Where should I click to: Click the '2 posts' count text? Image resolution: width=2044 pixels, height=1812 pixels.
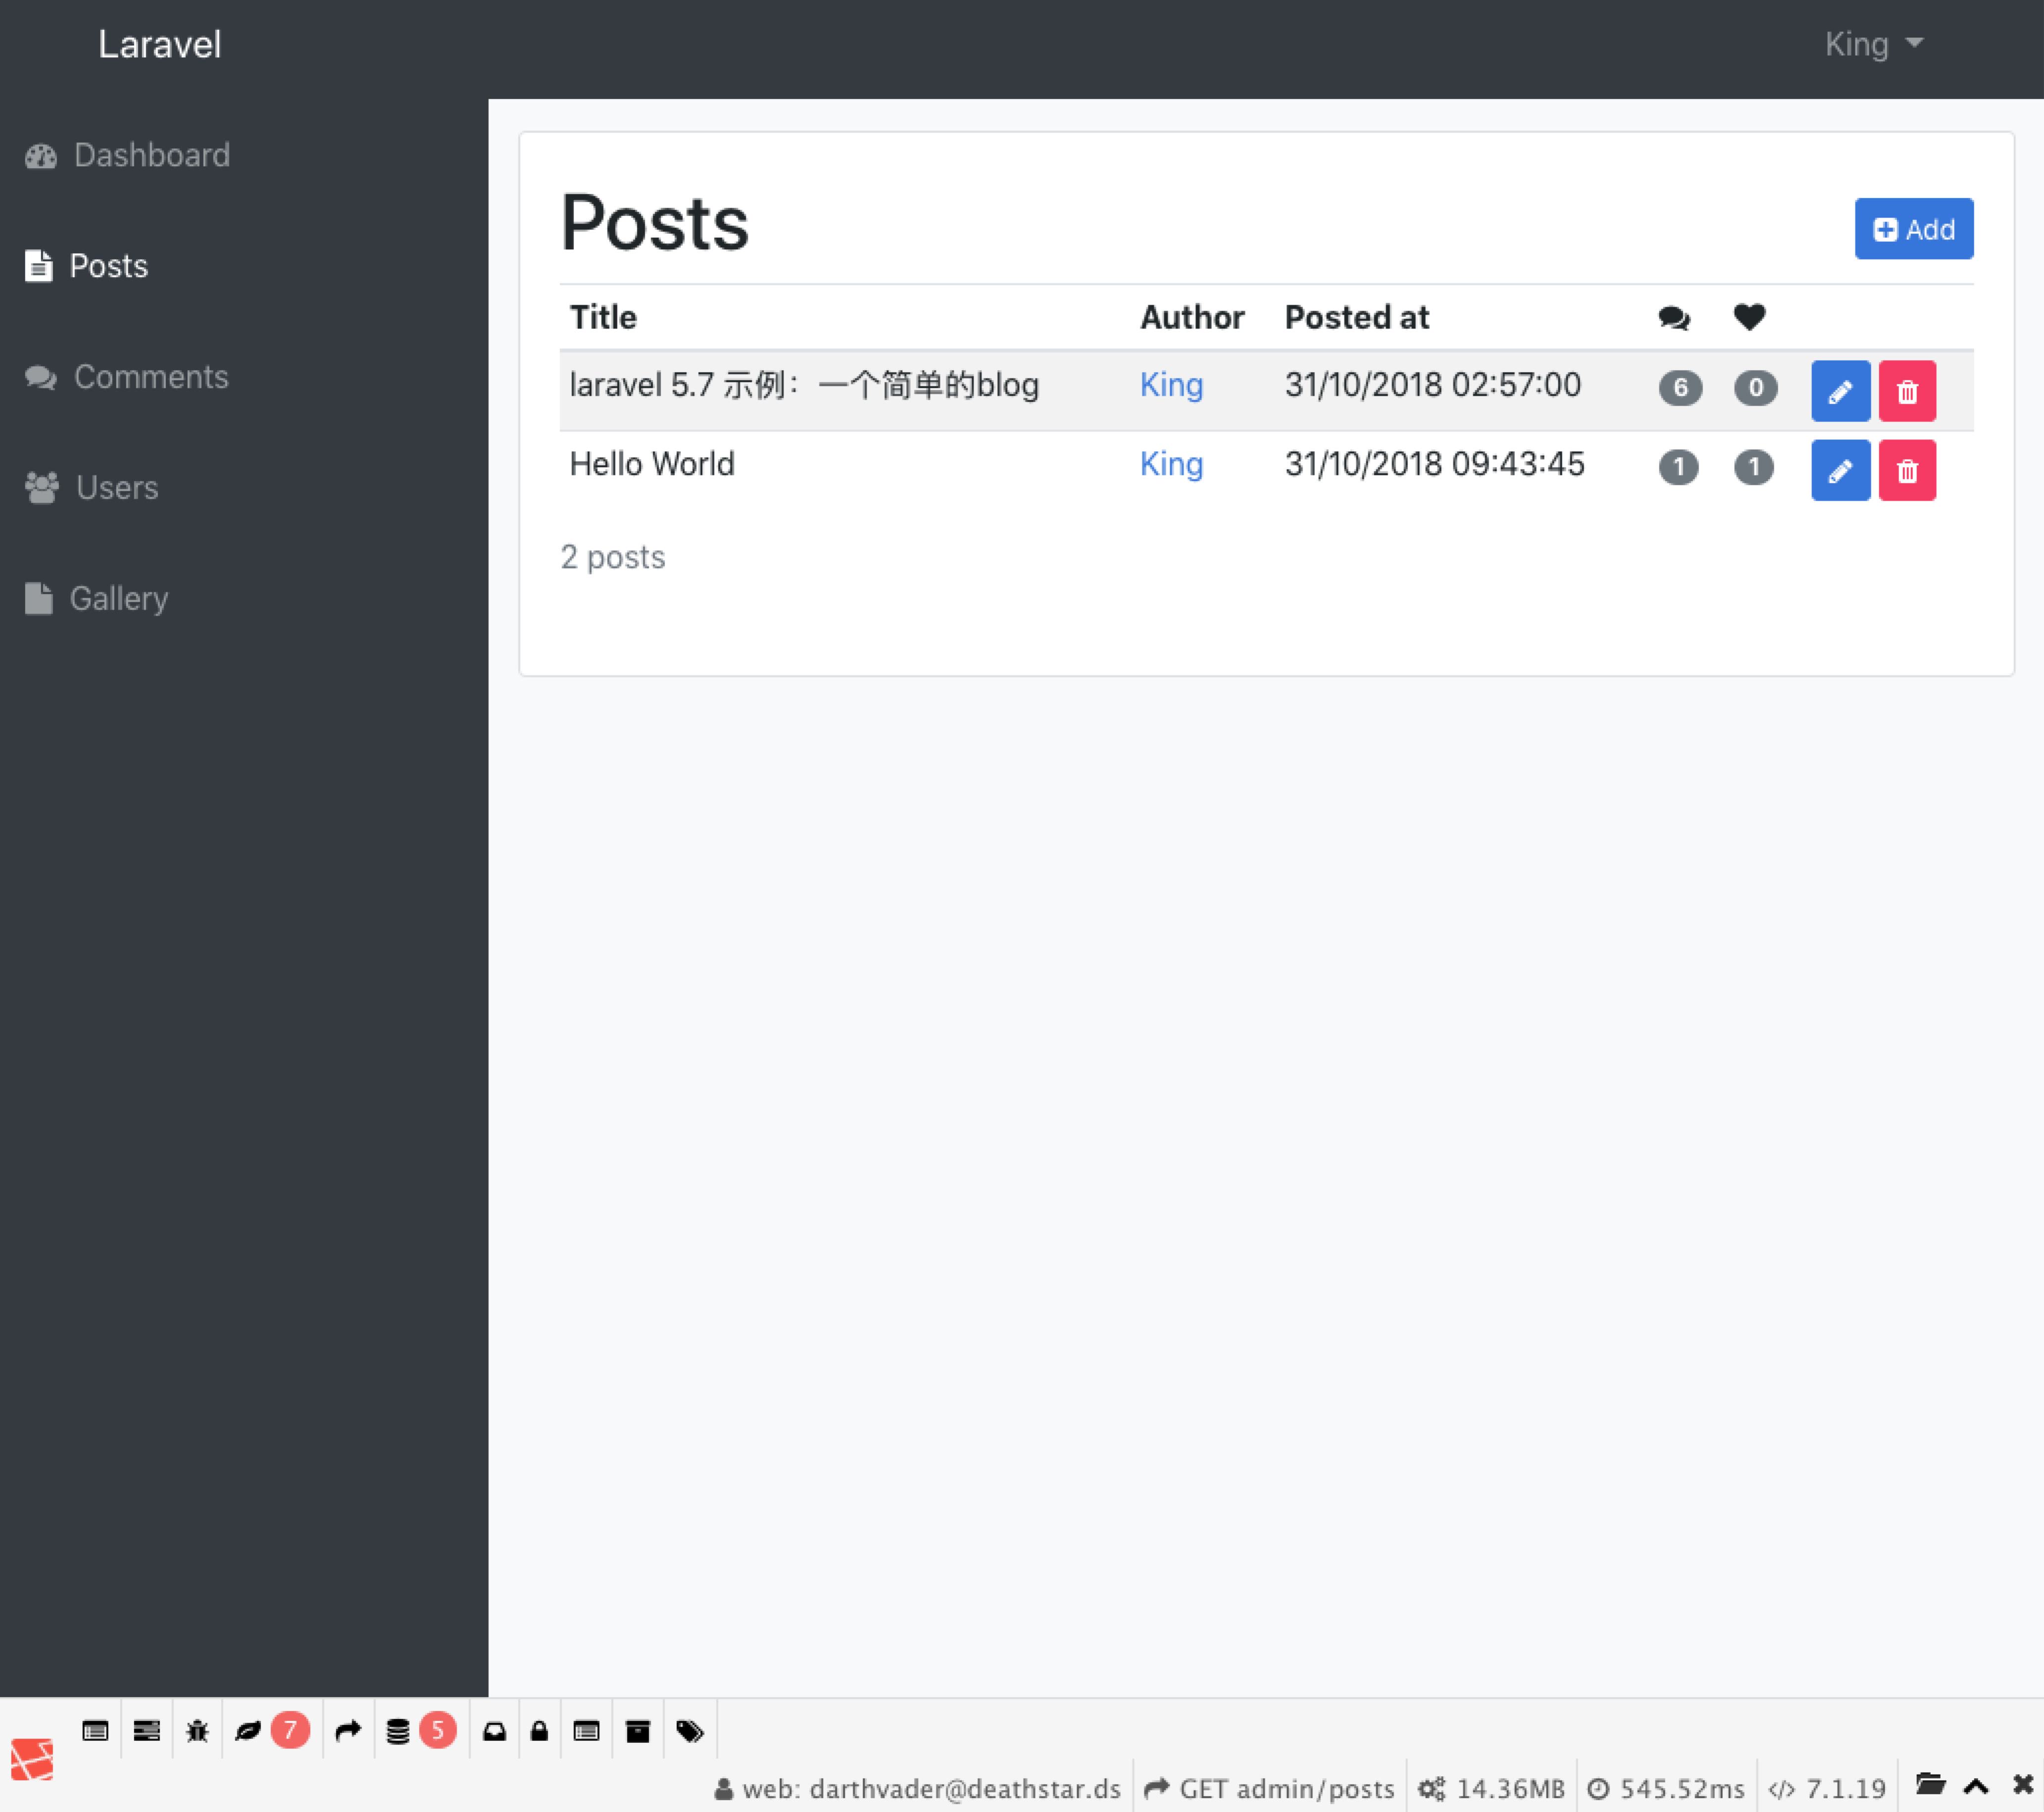coord(613,557)
